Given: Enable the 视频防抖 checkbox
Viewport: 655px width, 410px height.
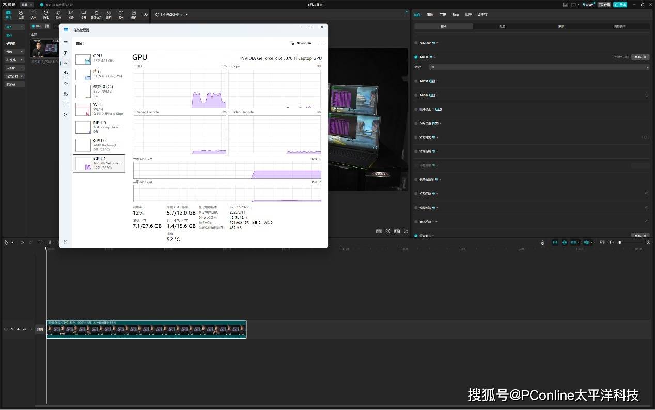Looking at the screenshot, I should coord(416,43).
